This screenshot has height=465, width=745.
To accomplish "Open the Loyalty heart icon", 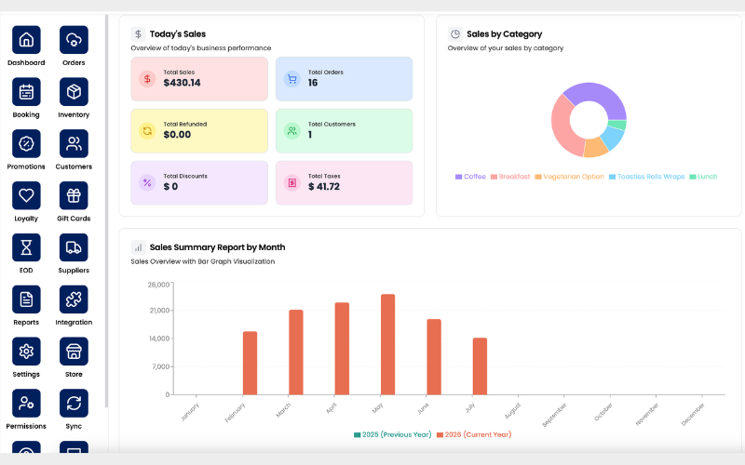I will coord(26,195).
